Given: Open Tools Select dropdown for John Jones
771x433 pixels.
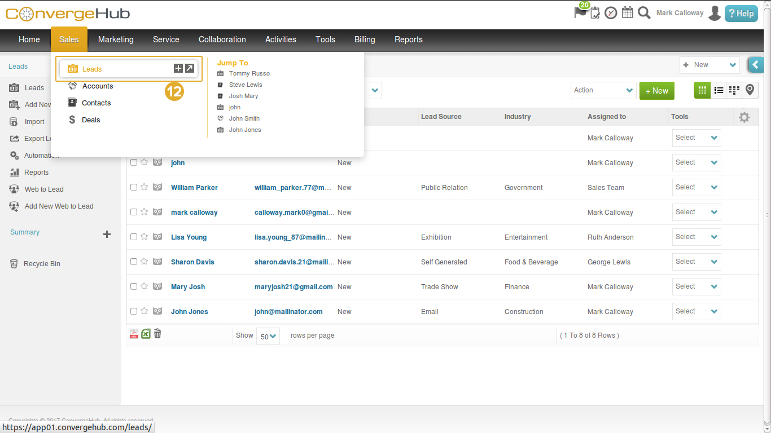Looking at the screenshot, I should [x=696, y=311].
